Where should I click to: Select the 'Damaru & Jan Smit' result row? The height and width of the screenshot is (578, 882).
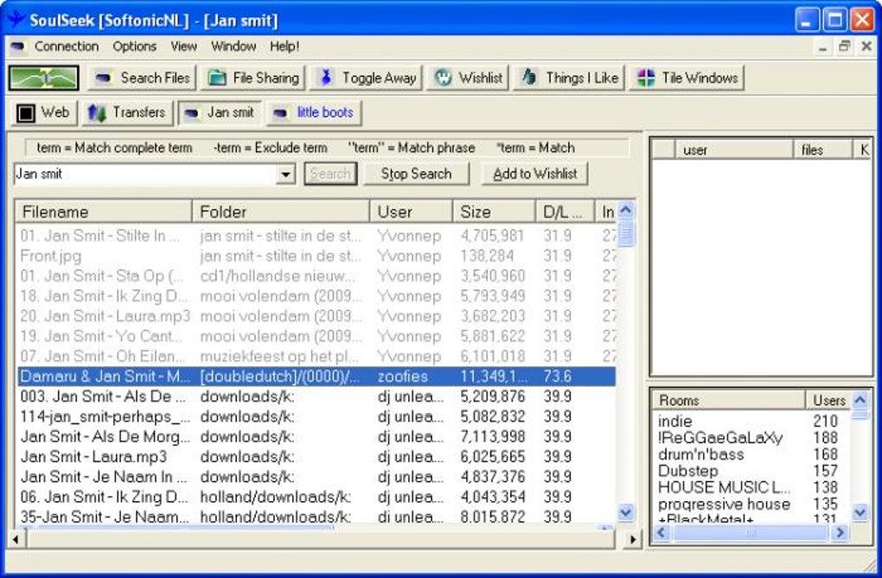(316, 376)
